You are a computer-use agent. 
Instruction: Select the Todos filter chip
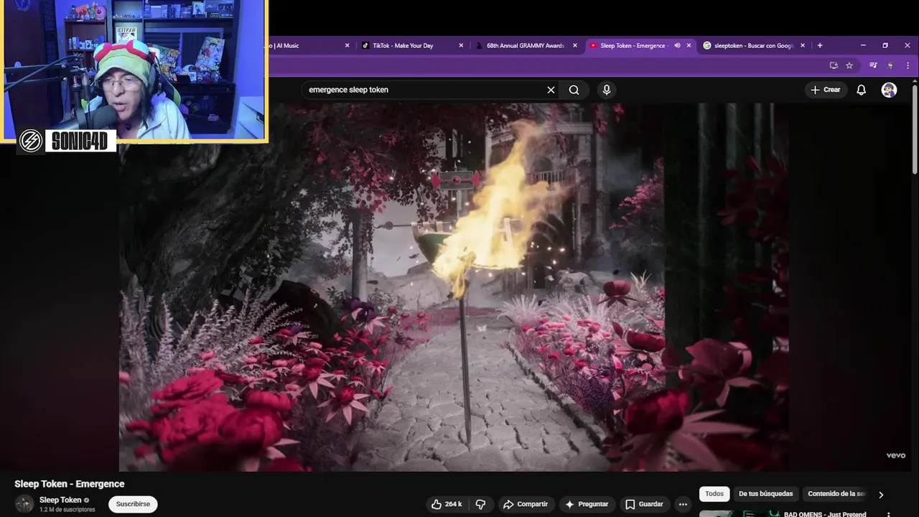[x=714, y=494]
